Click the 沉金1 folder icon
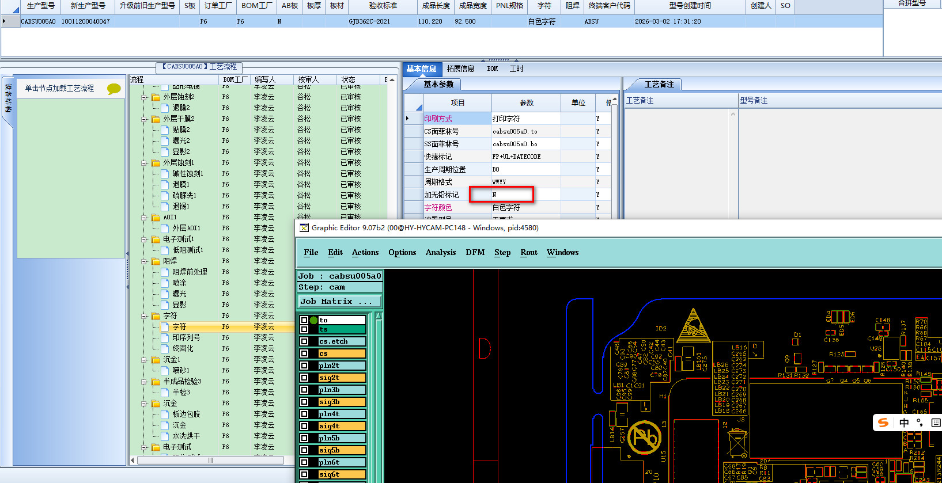942x483 pixels. click(x=156, y=360)
